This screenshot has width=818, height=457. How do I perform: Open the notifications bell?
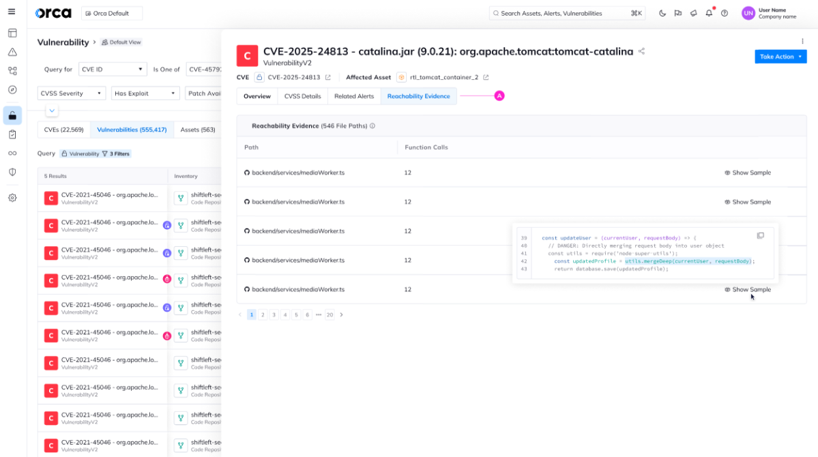pos(709,13)
